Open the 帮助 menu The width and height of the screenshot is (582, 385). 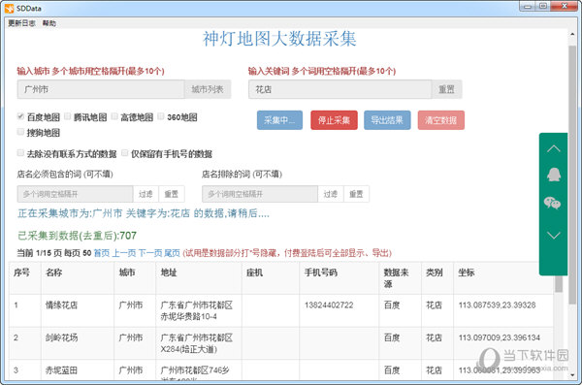pyautogui.click(x=49, y=23)
